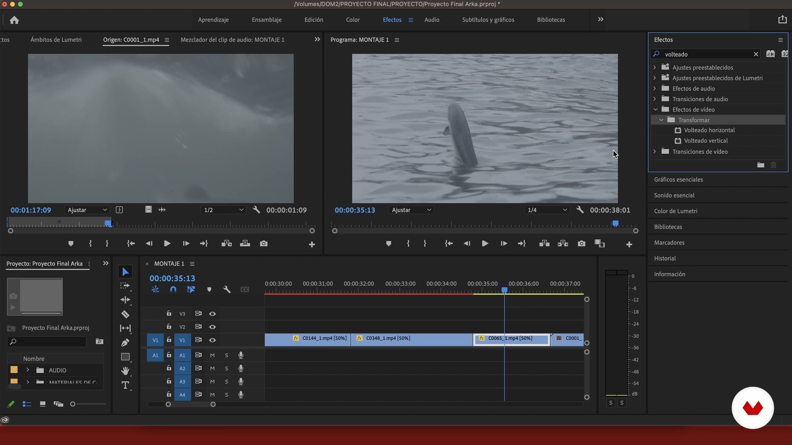Toggle V2 track output eye
The image size is (792, 445).
212,327
